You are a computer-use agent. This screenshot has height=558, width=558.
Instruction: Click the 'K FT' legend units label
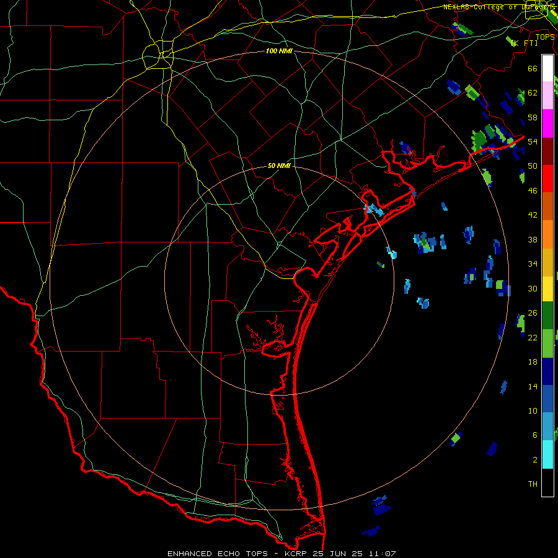tap(524, 43)
